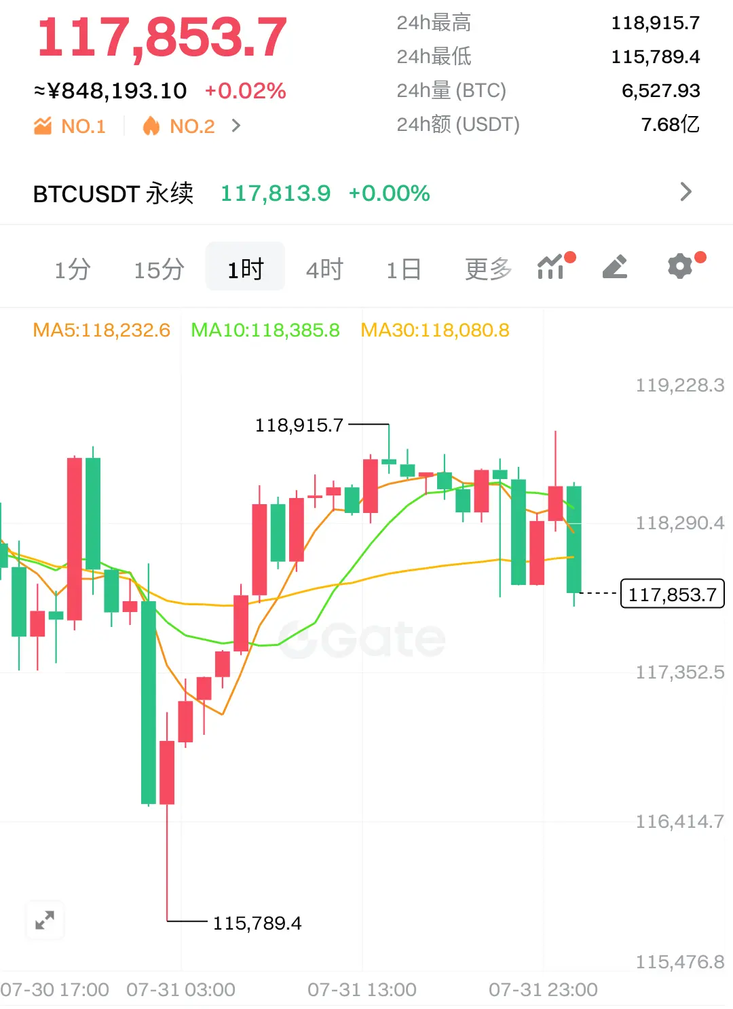733x1009 pixels.
Task: Switch to 1日 interval
Action: tap(404, 269)
